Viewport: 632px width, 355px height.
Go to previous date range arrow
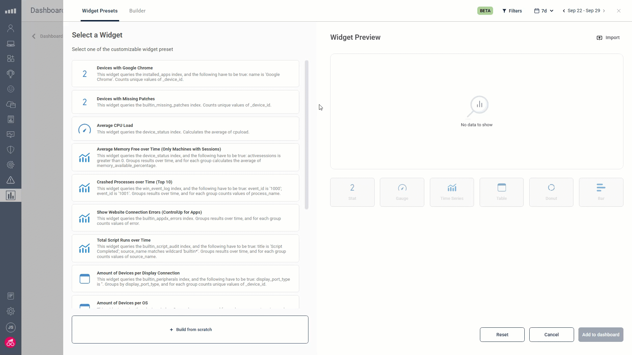[564, 11]
